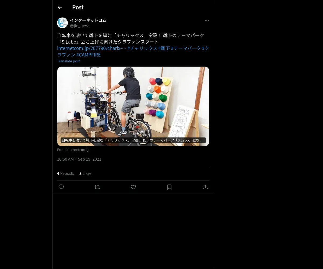Open the インターネットコム profile avatar

coord(62,23)
